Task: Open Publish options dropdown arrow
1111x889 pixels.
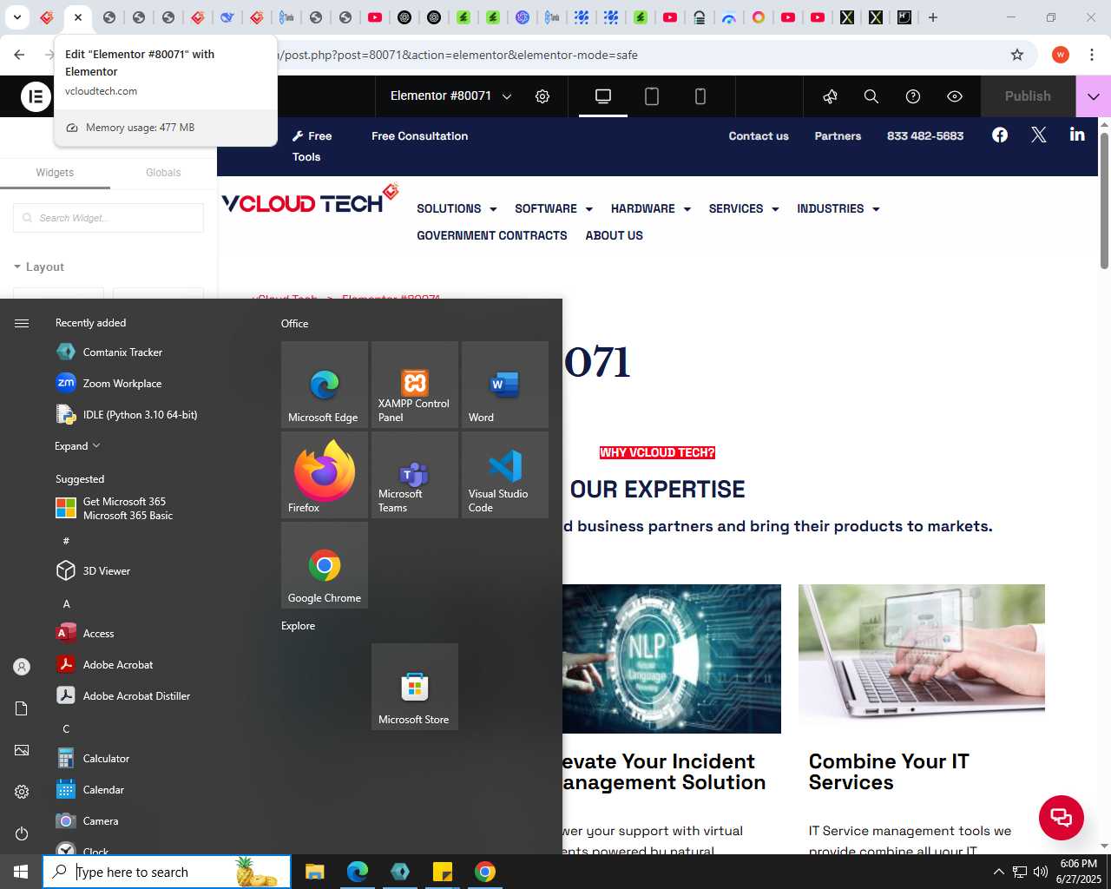Action: tap(1094, 96)
